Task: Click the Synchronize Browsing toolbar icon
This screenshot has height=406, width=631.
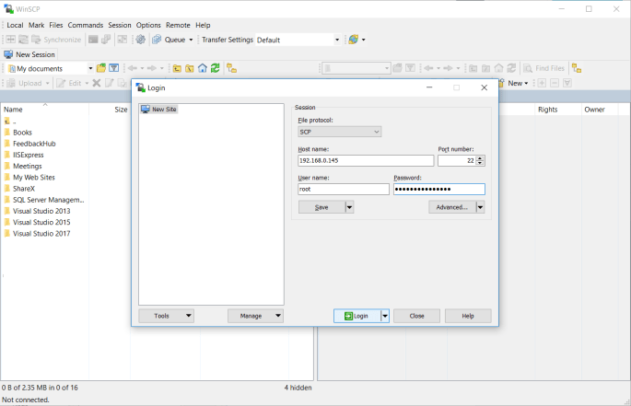Action: pos(123,40)
